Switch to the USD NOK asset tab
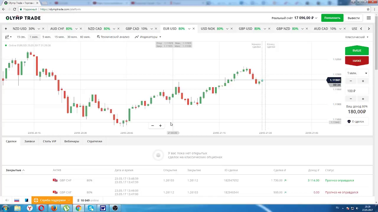This screenshot has width=378, height=212. [212, 29]
